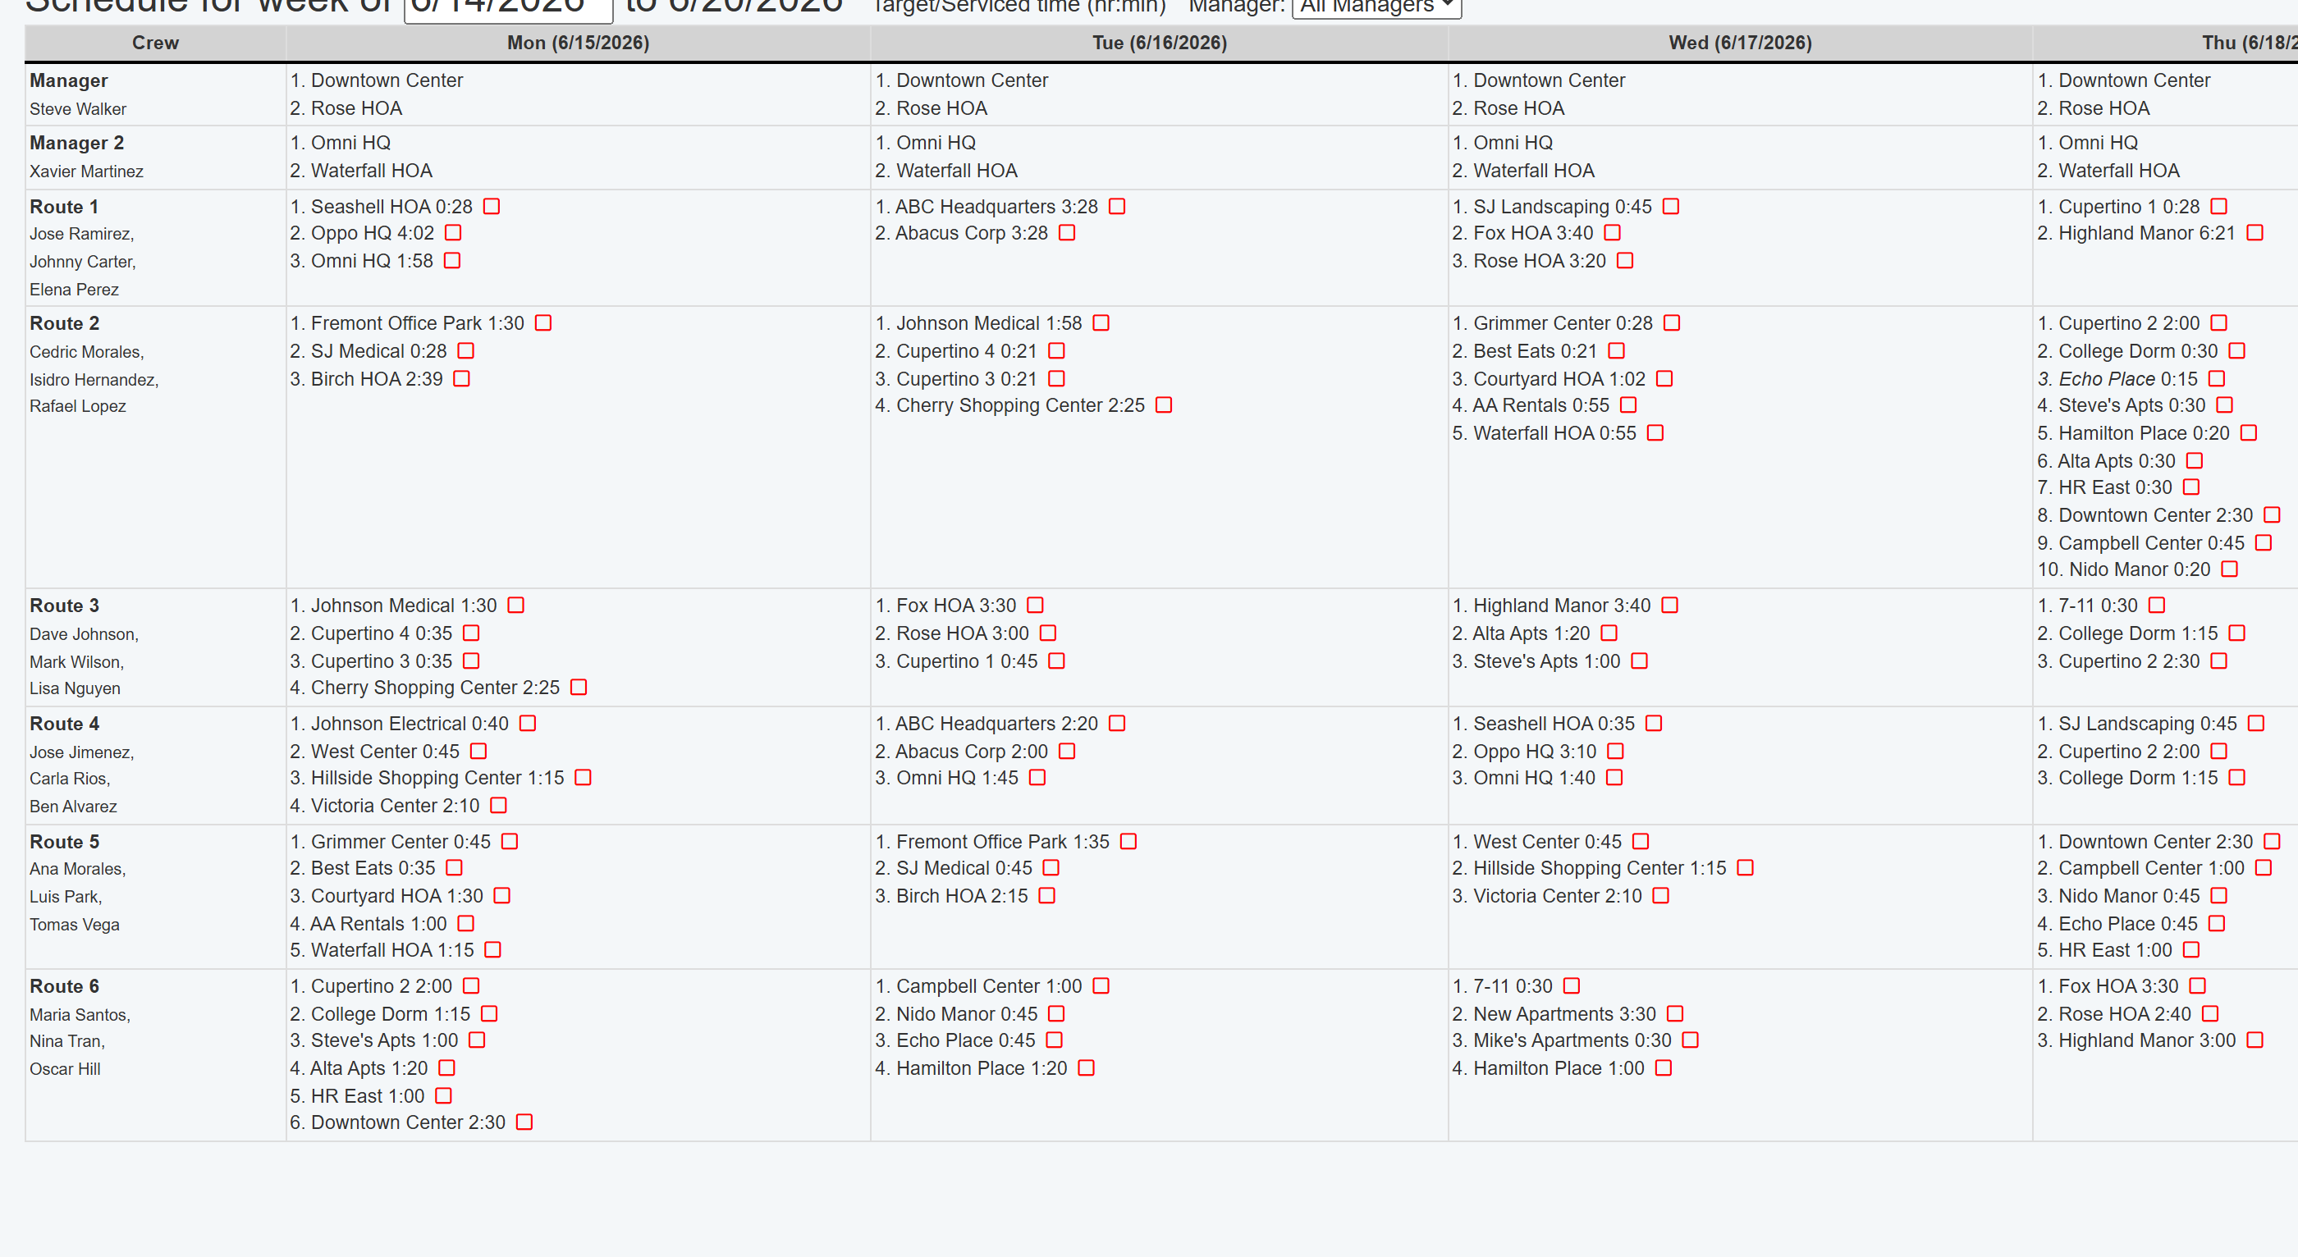Click the Crew column header
The image size is (2298, 1257).
(x=155, y=43)
